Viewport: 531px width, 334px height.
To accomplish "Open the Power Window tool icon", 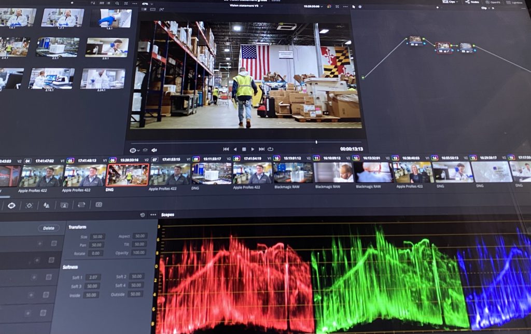I will click(11, 205).
